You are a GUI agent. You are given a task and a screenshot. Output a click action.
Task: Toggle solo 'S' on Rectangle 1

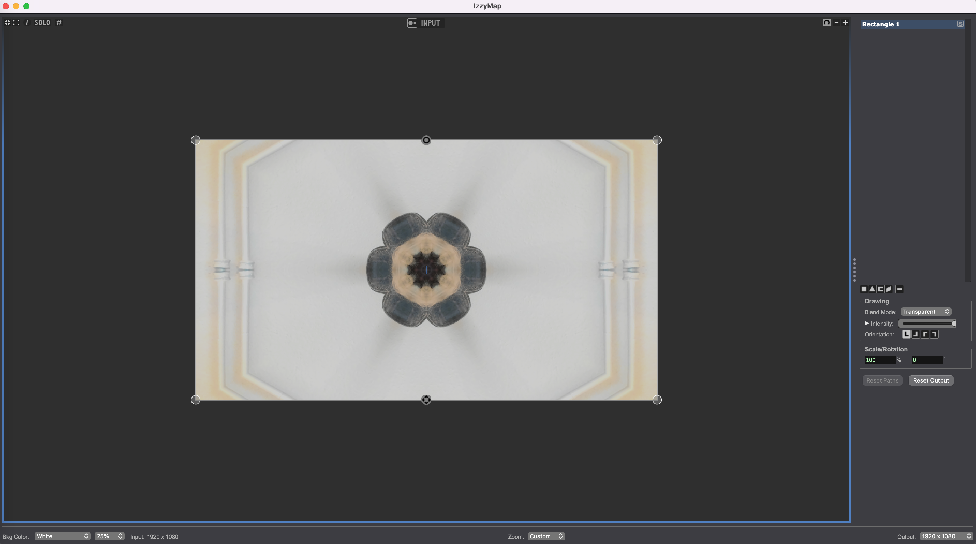click(960, 24)
